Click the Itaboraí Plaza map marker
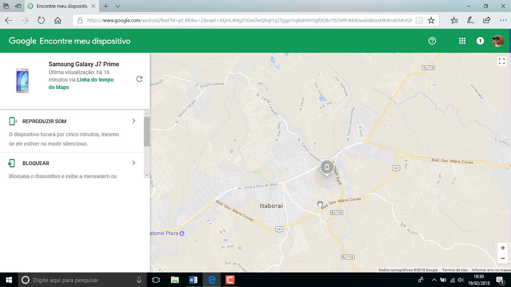The image size is (511, 287). coord(182,233)
